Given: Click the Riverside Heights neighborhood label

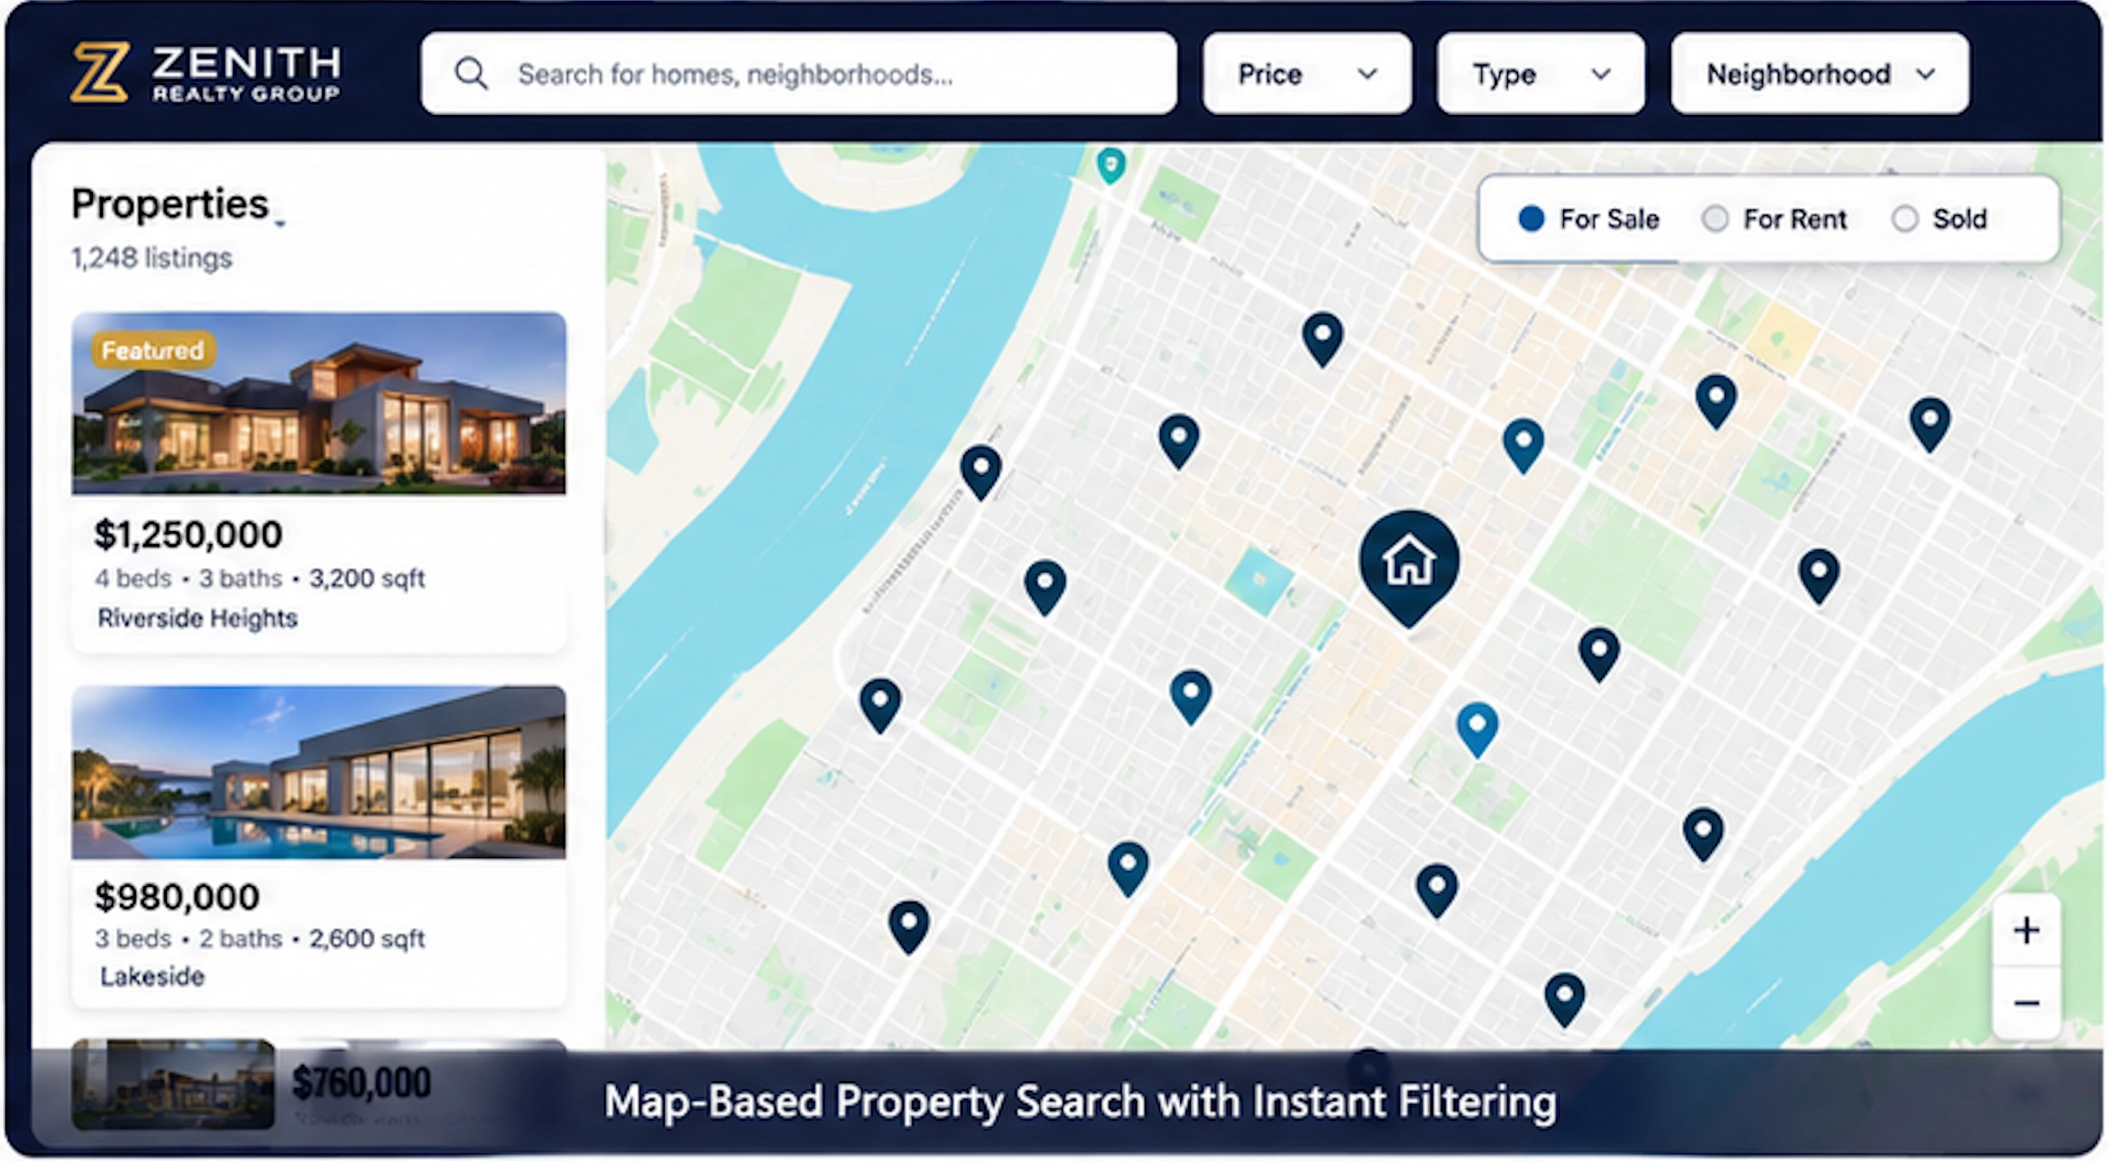Looking at the screenshot, I should click(x=197, y=618).
